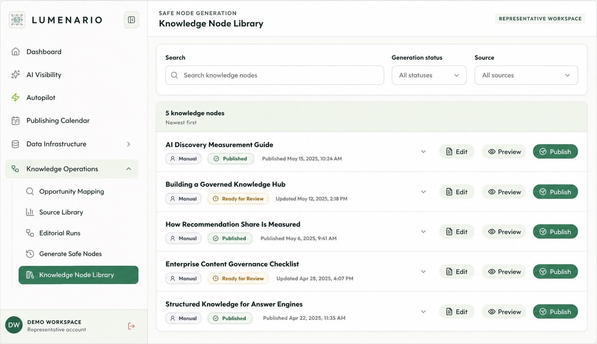Expand Enterprise Content Governance Checklist row
The image size is (597, 344).
(423, 271)
